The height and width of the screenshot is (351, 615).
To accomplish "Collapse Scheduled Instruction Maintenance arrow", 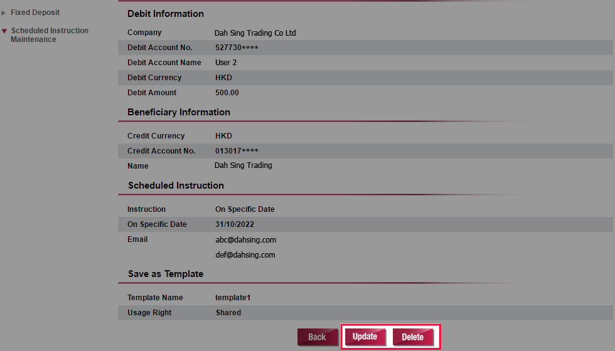I will (x=4, y=31).
